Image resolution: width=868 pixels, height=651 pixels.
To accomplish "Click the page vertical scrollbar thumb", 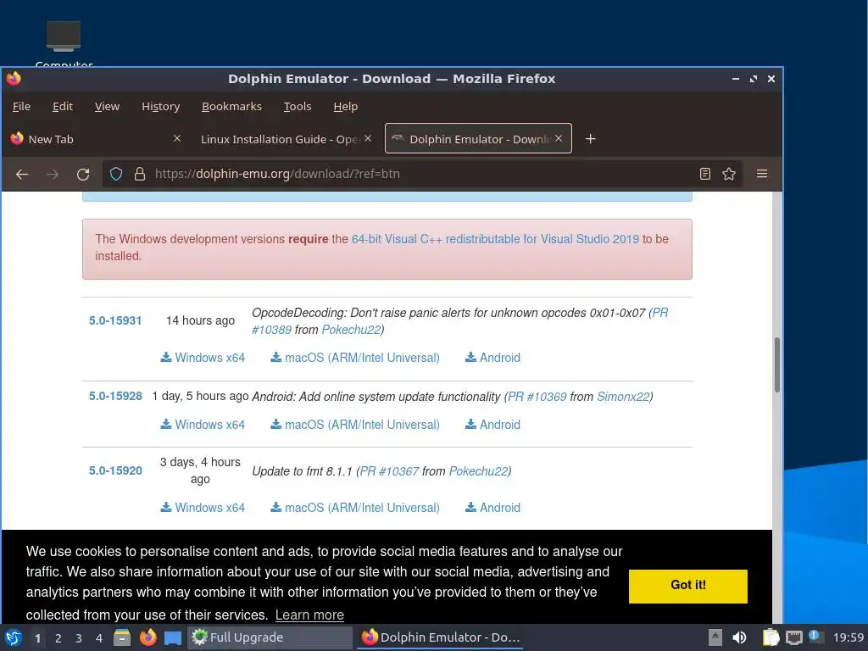I will (x=777, y=364).
